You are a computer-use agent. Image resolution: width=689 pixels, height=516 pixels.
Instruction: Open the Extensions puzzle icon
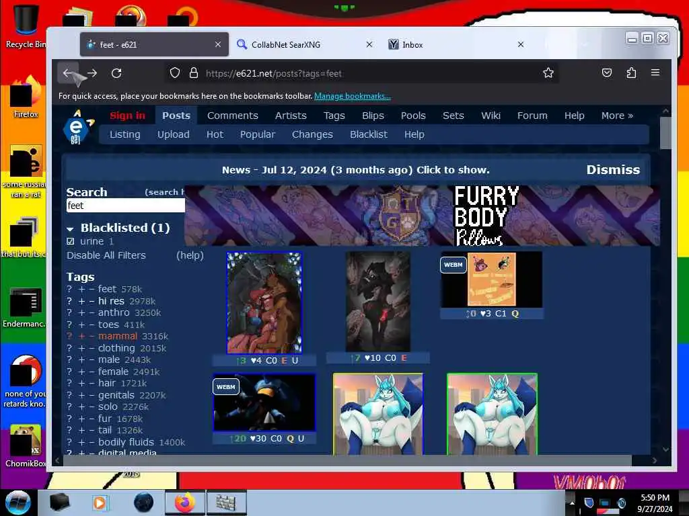click(631, 73)
